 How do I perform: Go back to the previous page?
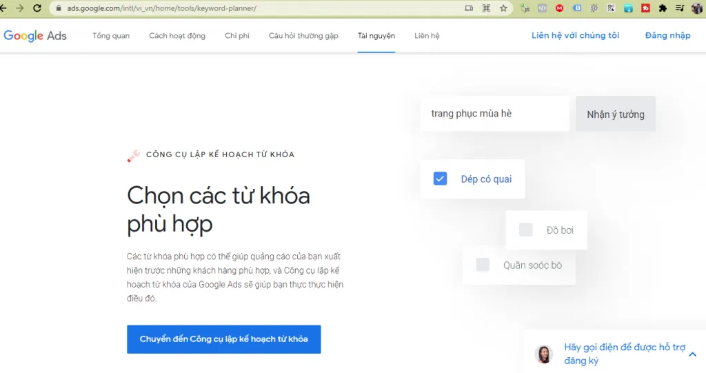[x=3, y=8]
